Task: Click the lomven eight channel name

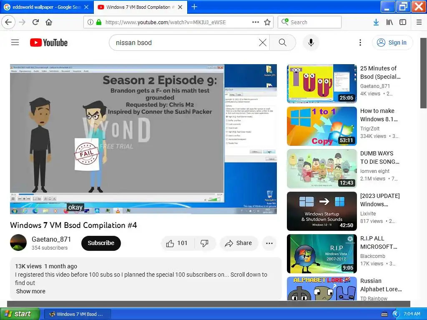Action: pos(375,171)
